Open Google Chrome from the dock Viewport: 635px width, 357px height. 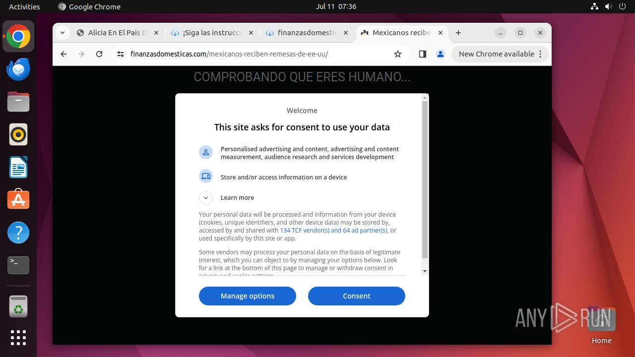[18, 37]
